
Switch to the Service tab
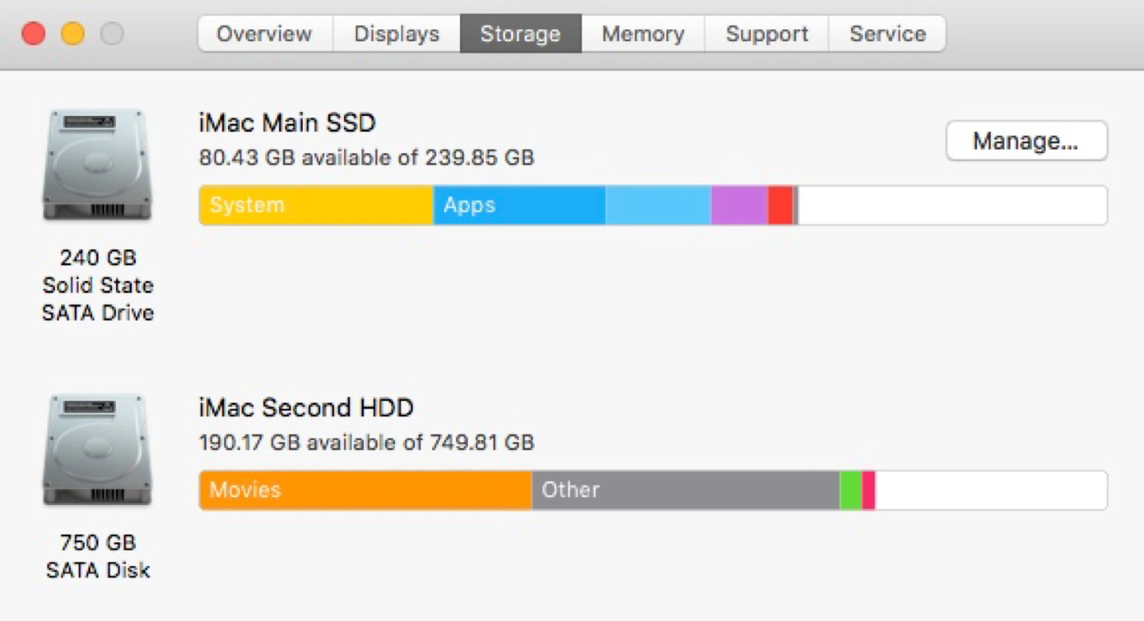(x=887, y=34)
